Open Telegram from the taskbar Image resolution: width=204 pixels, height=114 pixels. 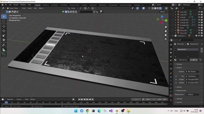coord(82,111)
